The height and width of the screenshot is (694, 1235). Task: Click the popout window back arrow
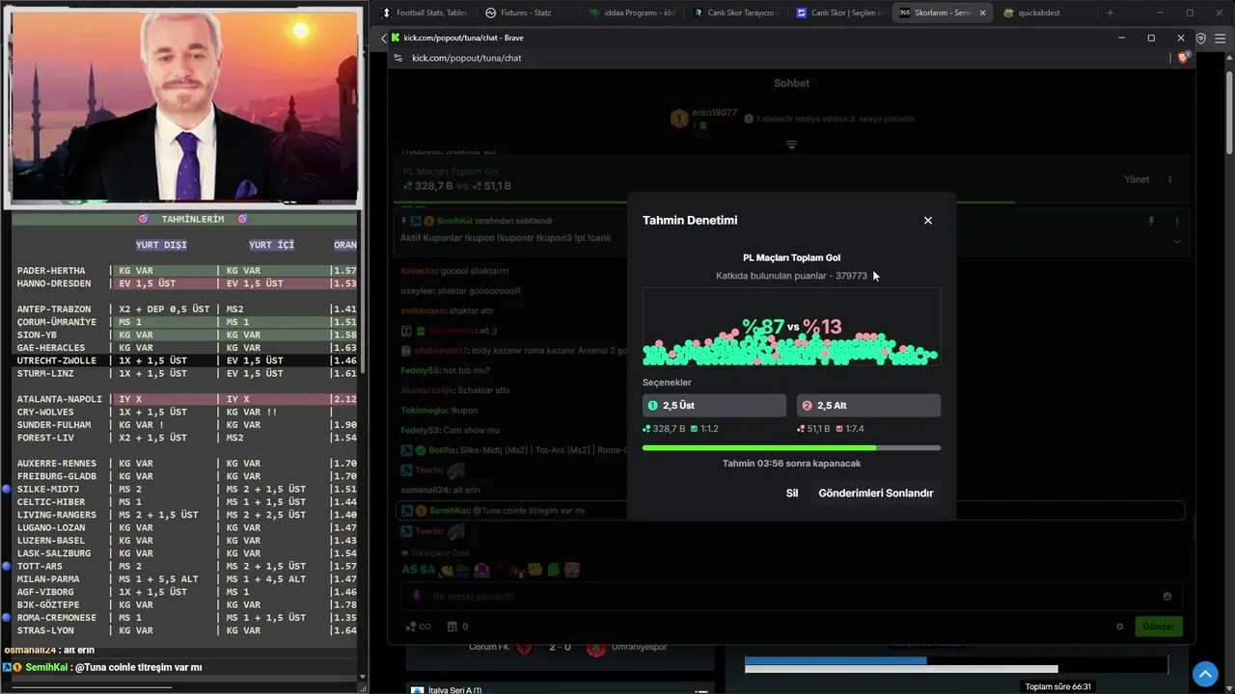coord(383,38)
